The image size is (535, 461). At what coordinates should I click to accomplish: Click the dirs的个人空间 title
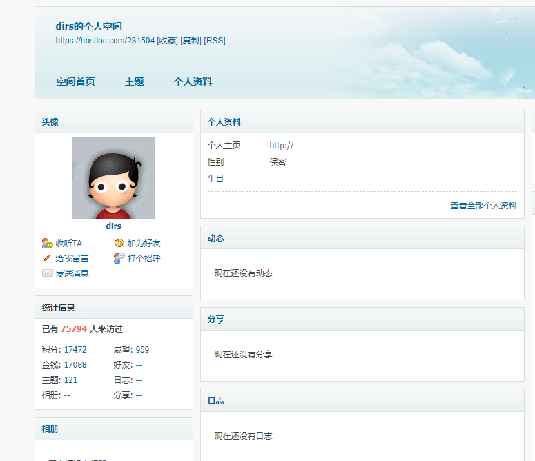pos(89,26)
